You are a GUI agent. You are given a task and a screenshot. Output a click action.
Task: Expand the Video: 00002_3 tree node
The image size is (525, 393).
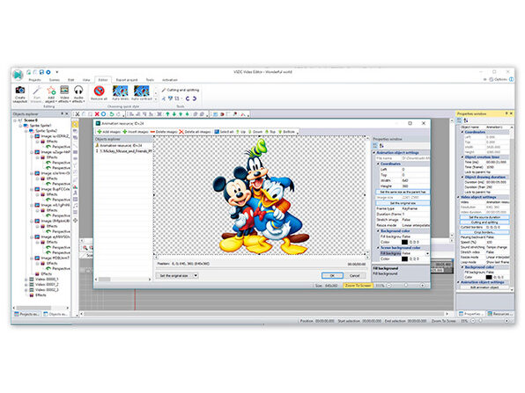coord(26,290)
